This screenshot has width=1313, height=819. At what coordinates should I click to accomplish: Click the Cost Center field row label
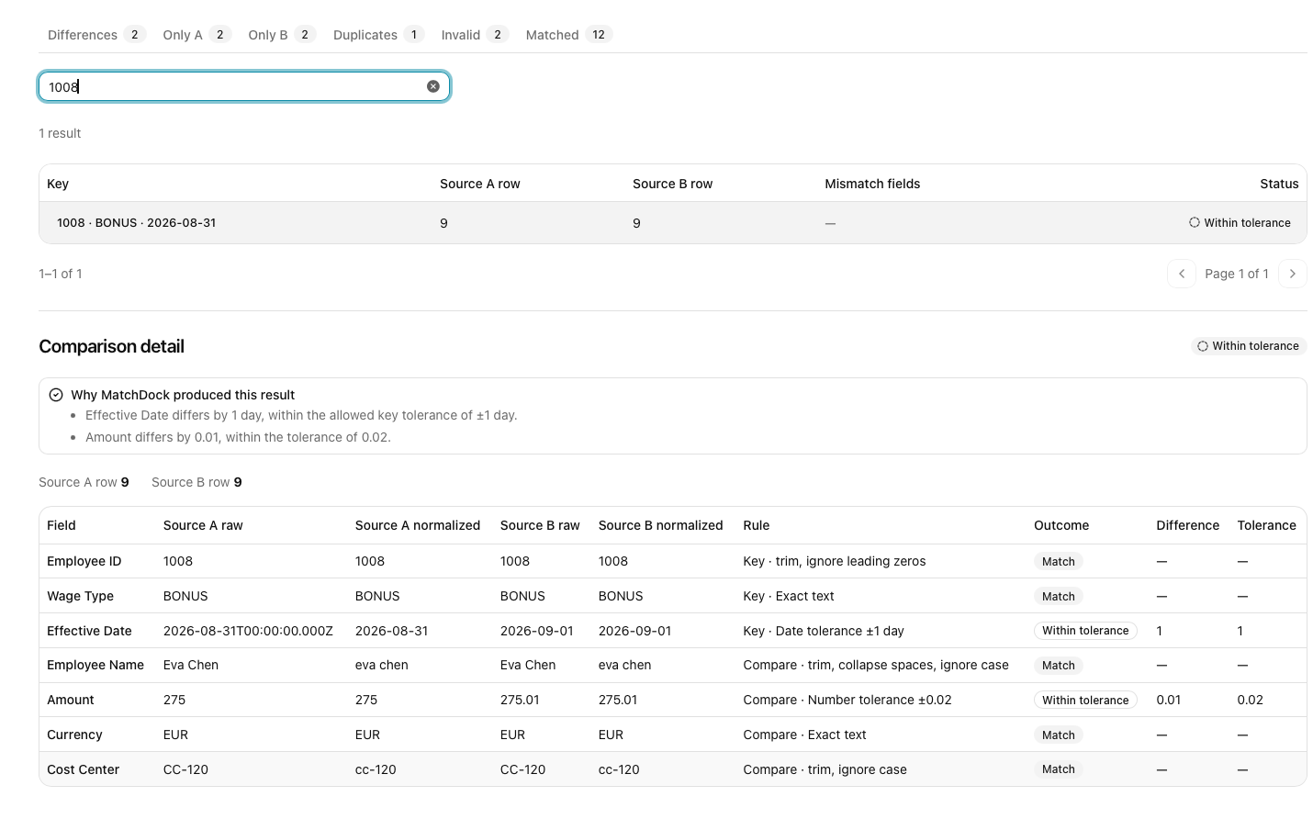click(x=84, y=769)
